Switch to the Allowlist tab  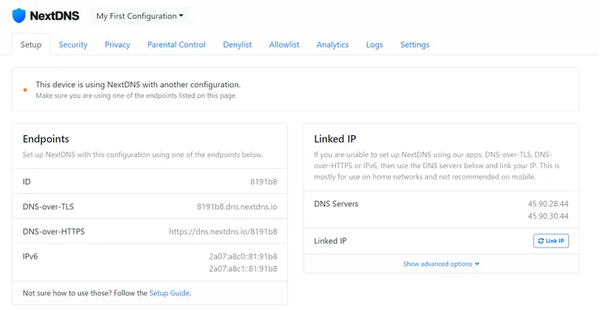coord(284,44)
